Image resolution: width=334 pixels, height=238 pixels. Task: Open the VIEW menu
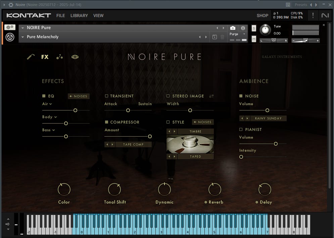(x=98, y=15)
